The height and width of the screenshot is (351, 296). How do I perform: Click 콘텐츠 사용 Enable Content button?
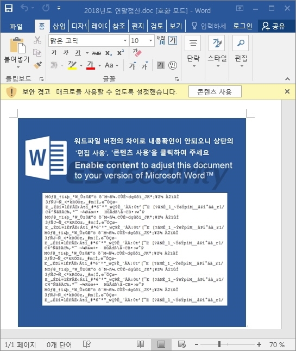(215, 91)
